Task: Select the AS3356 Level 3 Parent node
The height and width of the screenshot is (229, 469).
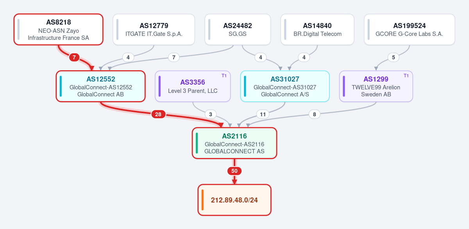Action: coord(193,86)
